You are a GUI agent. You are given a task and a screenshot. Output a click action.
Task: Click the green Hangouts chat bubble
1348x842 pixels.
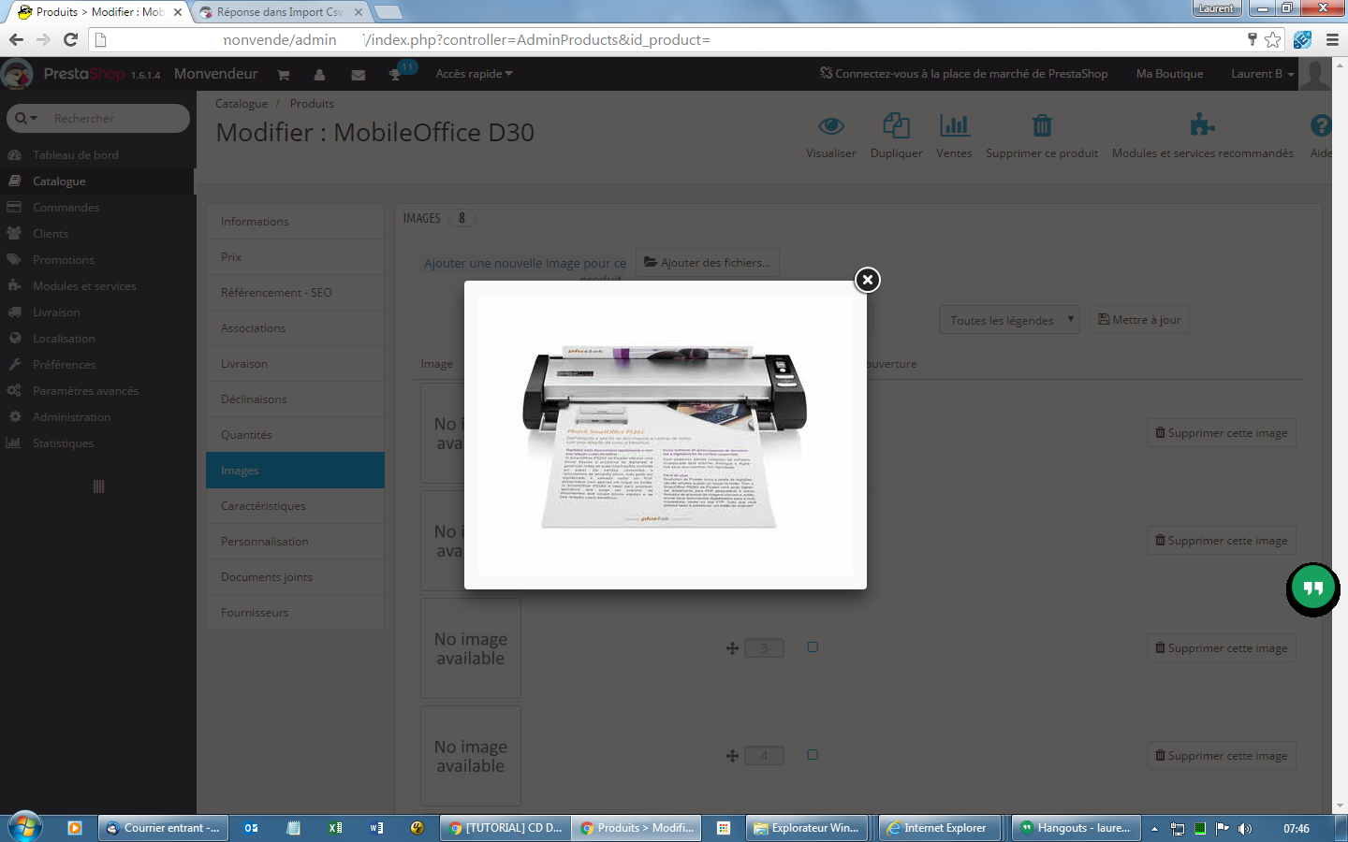point(1312,588)
